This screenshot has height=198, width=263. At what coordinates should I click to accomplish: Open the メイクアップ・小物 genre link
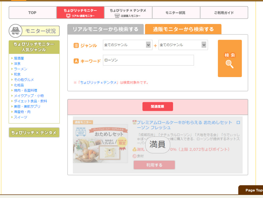point(29,96)
